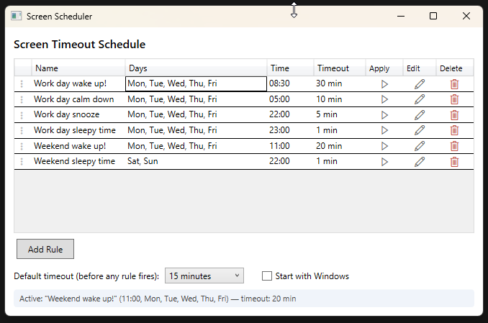Viewport: 488px width, 323px height.
Task: Edit the "Work day snooze" rule
Action: click(x=420, y=115)
